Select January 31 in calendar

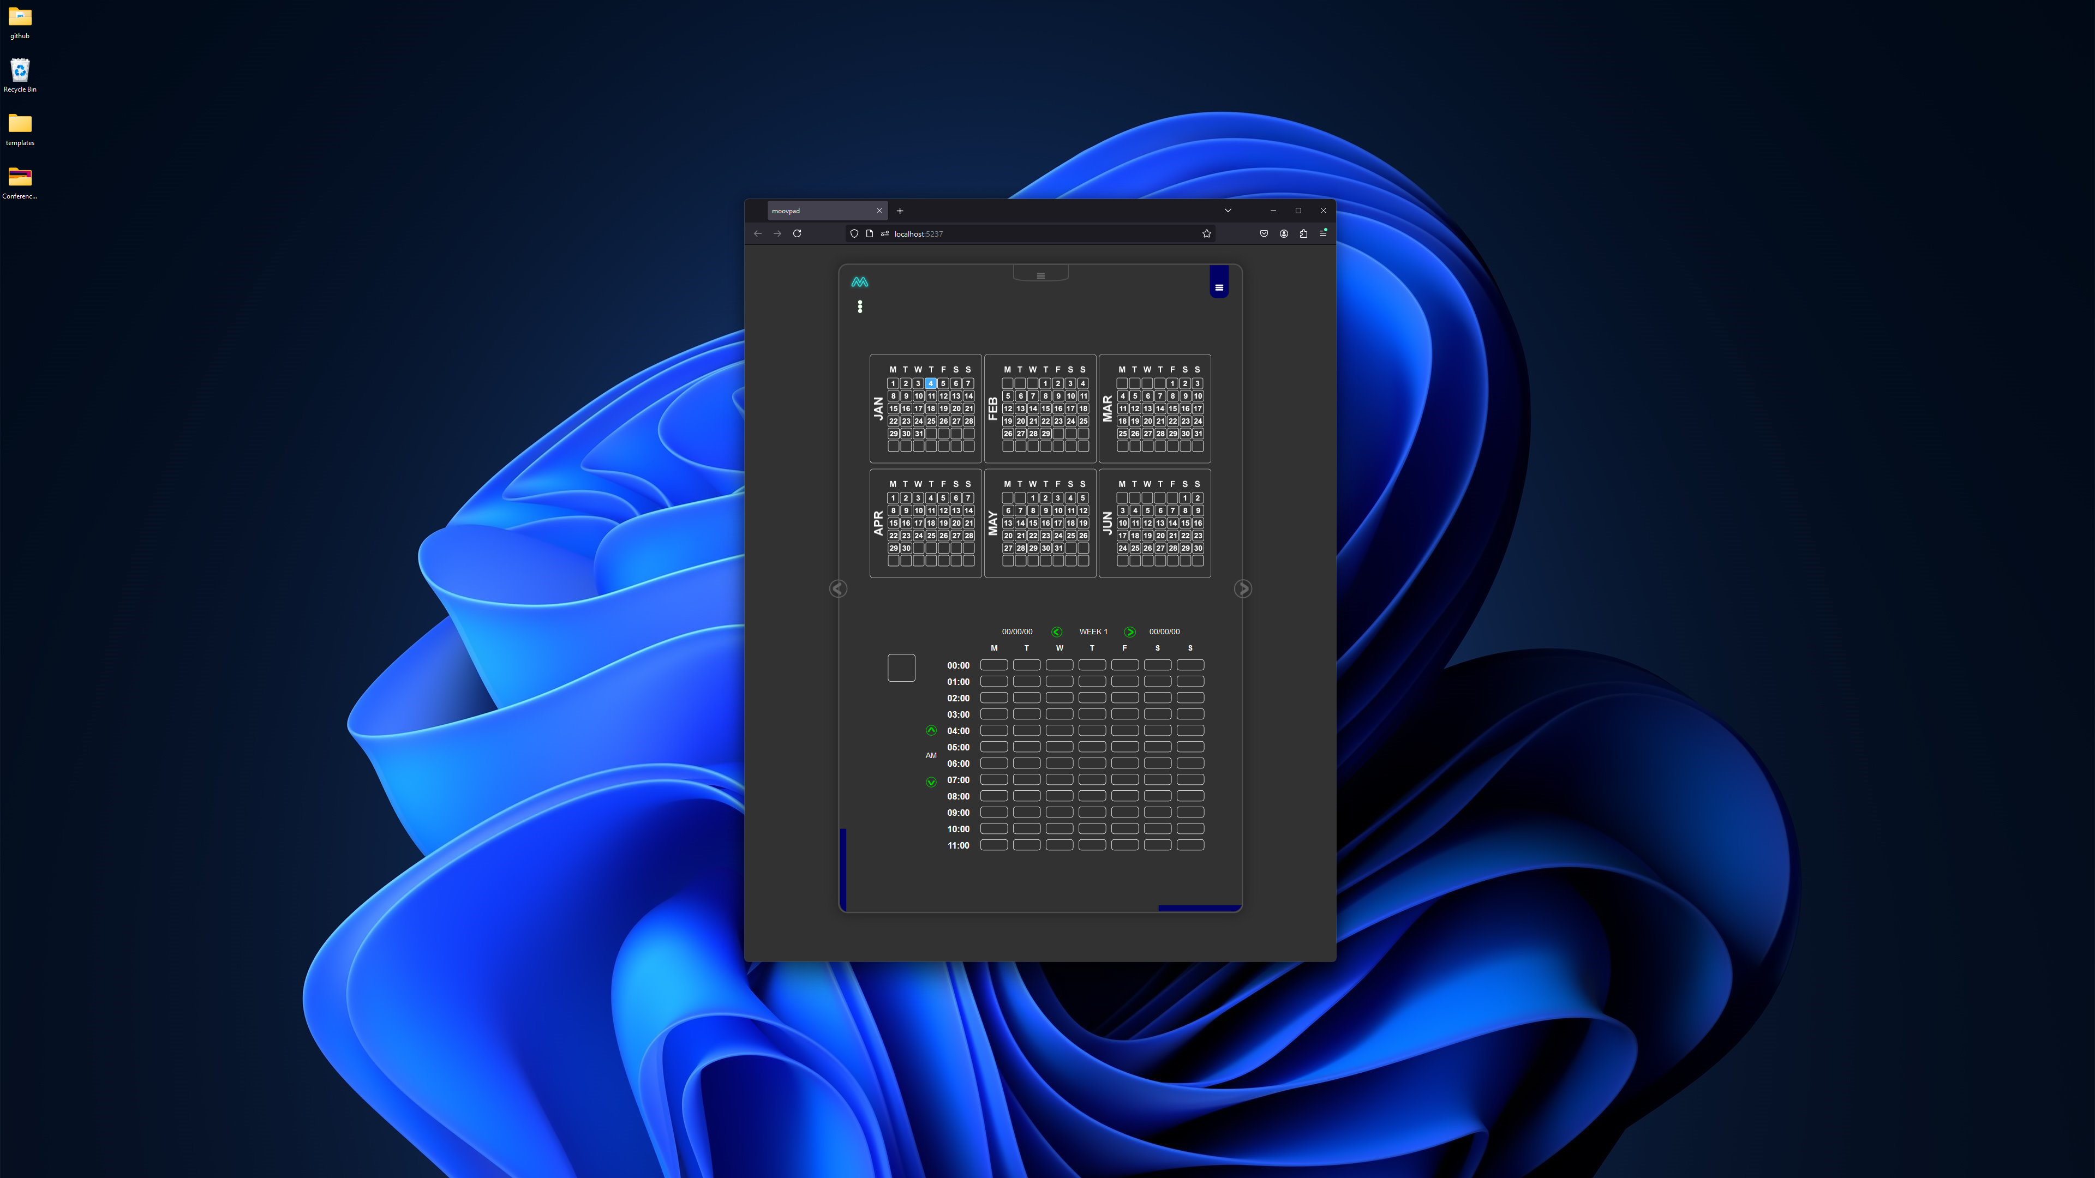tap(918, 434)
